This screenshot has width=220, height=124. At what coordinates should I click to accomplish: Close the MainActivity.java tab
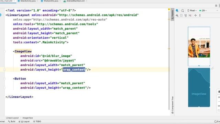point(37,1)
